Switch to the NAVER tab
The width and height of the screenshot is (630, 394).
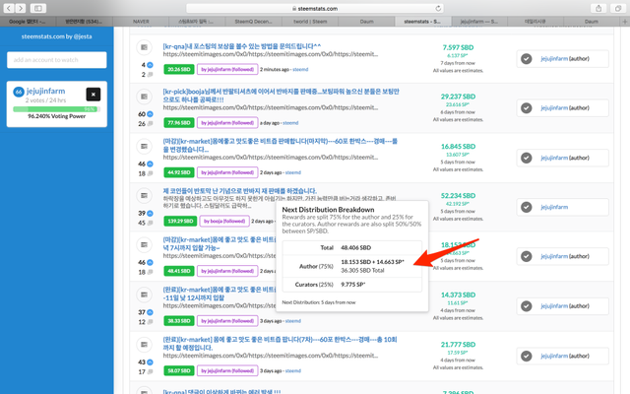point(141,22)
